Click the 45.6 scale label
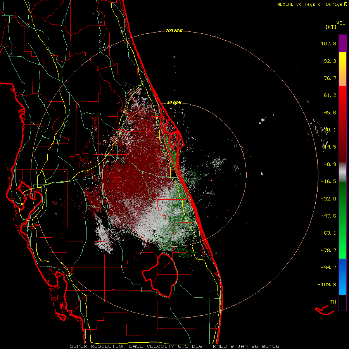 330,112
